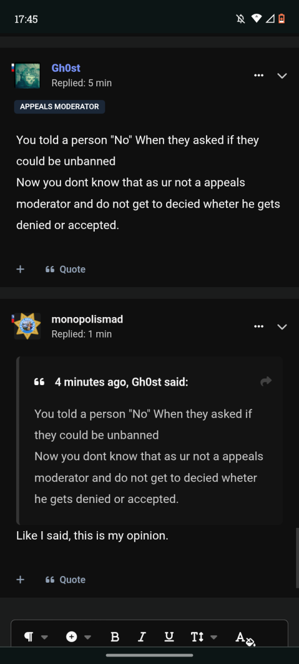Open Gh0st's avatar profile picture
The image size is (299, 664).
point(27,75)
